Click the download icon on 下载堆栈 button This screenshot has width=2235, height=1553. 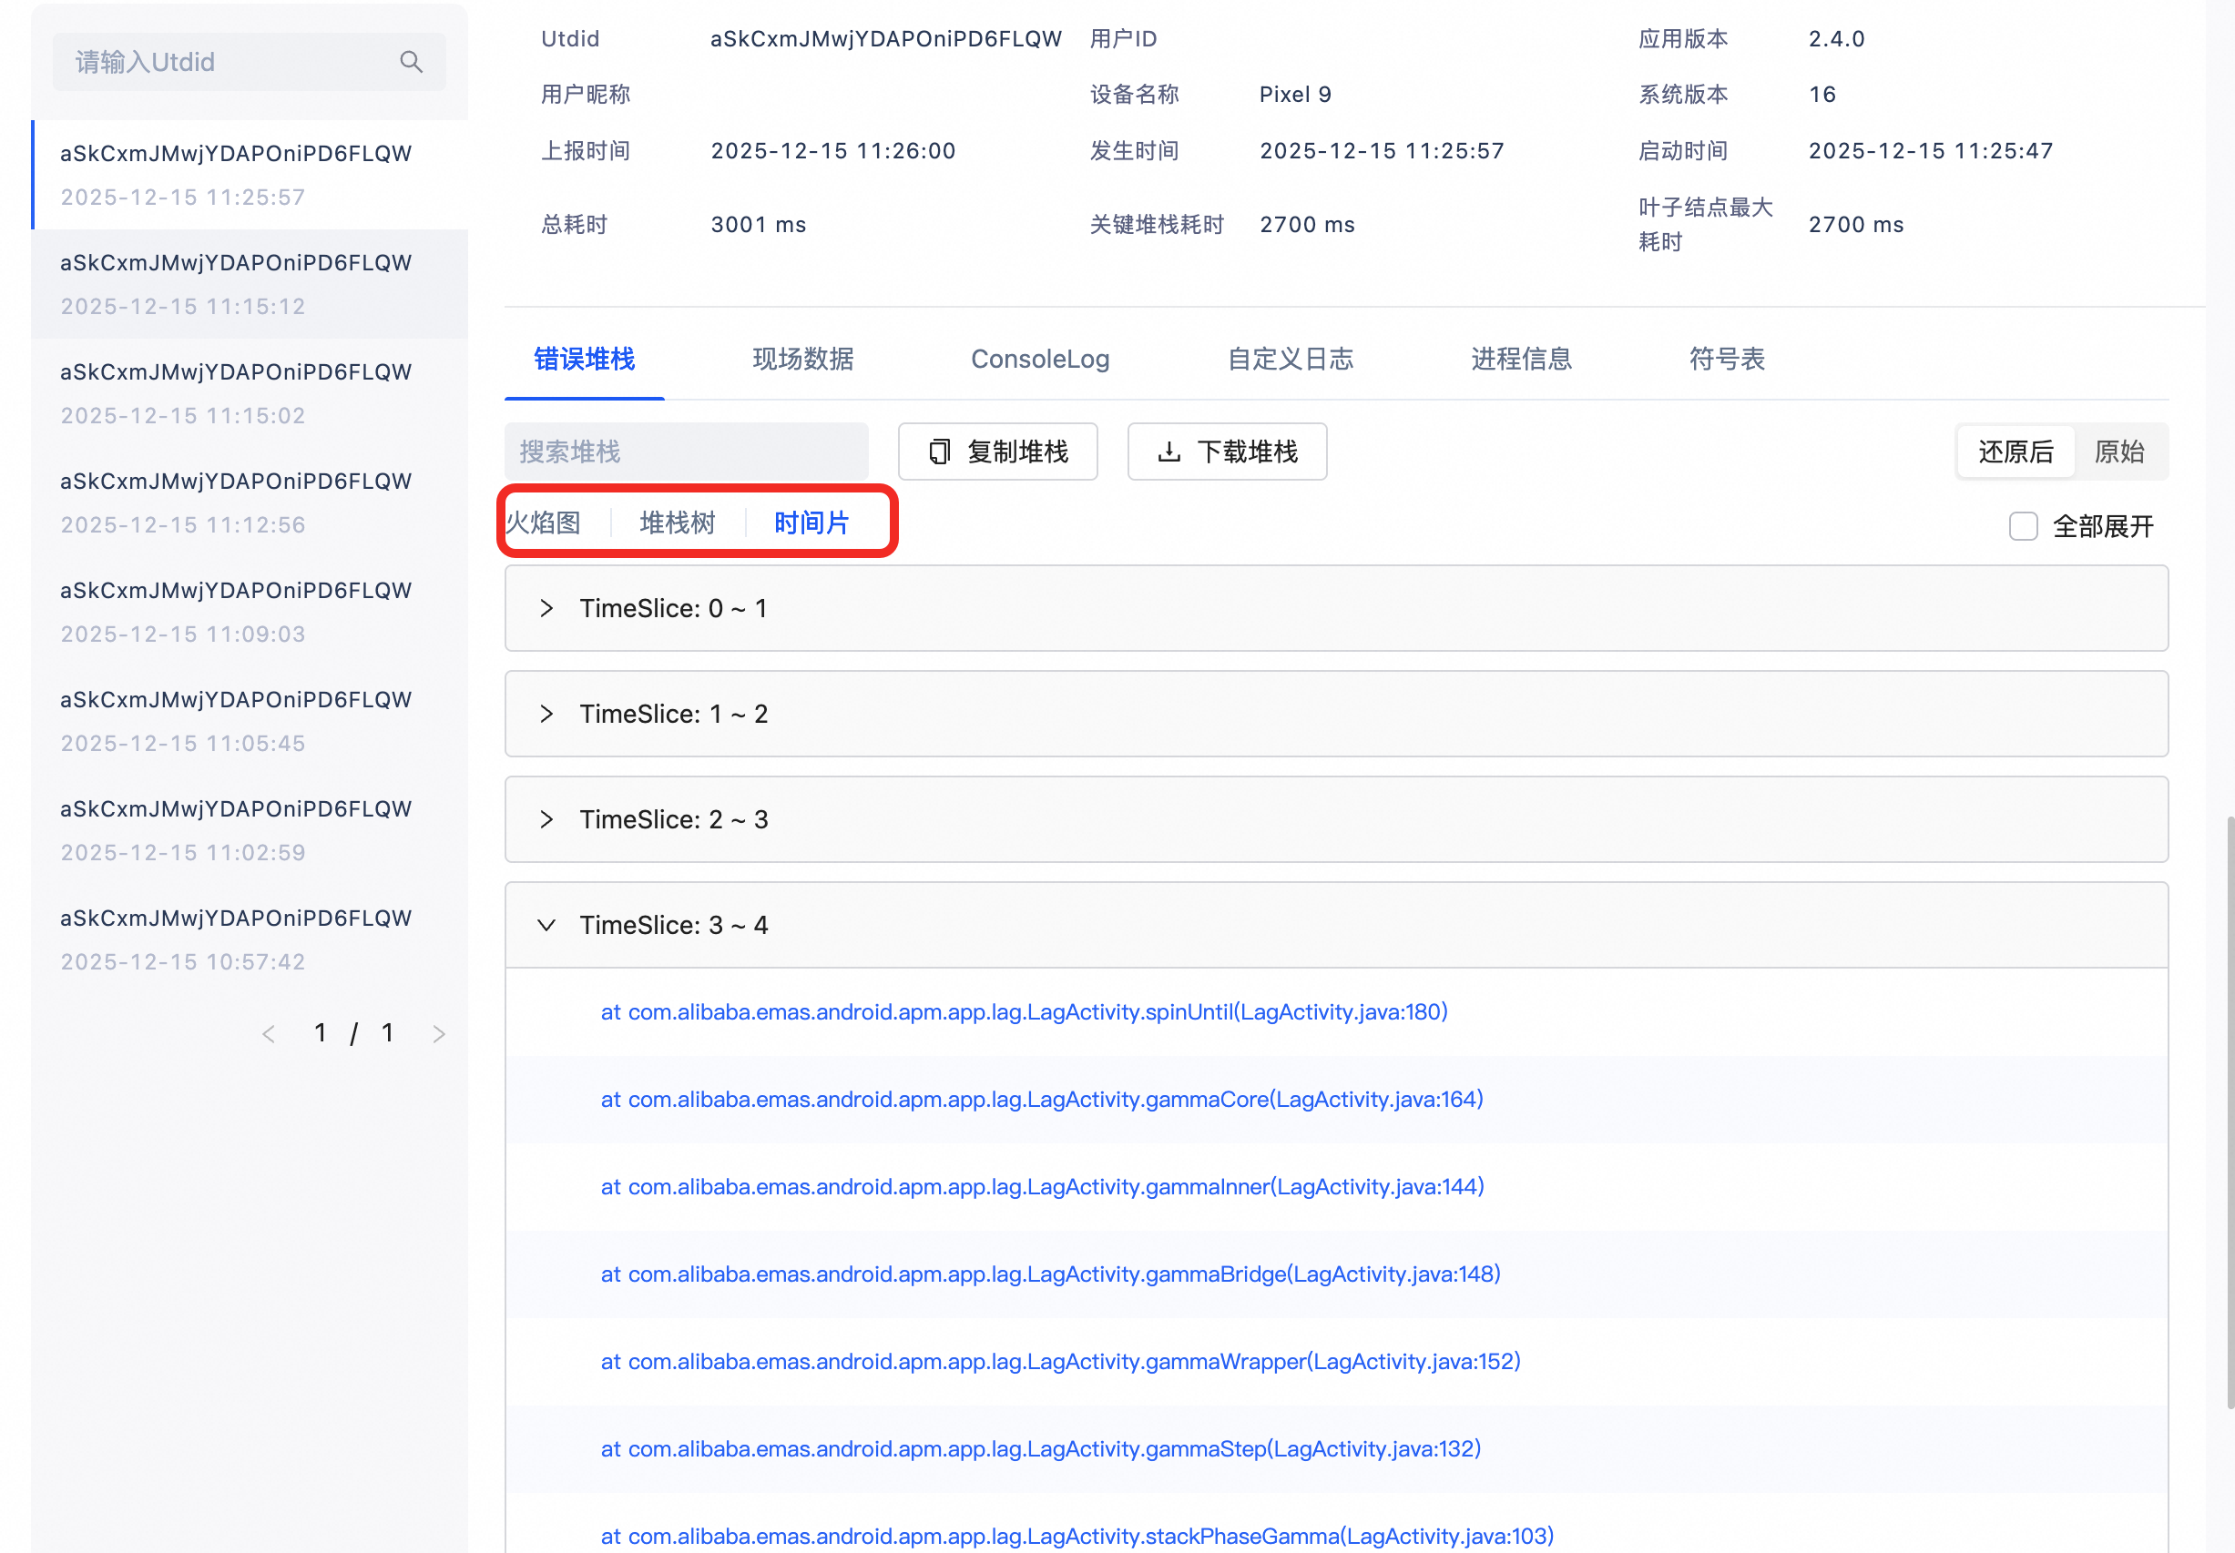[x=1169, y=452]
